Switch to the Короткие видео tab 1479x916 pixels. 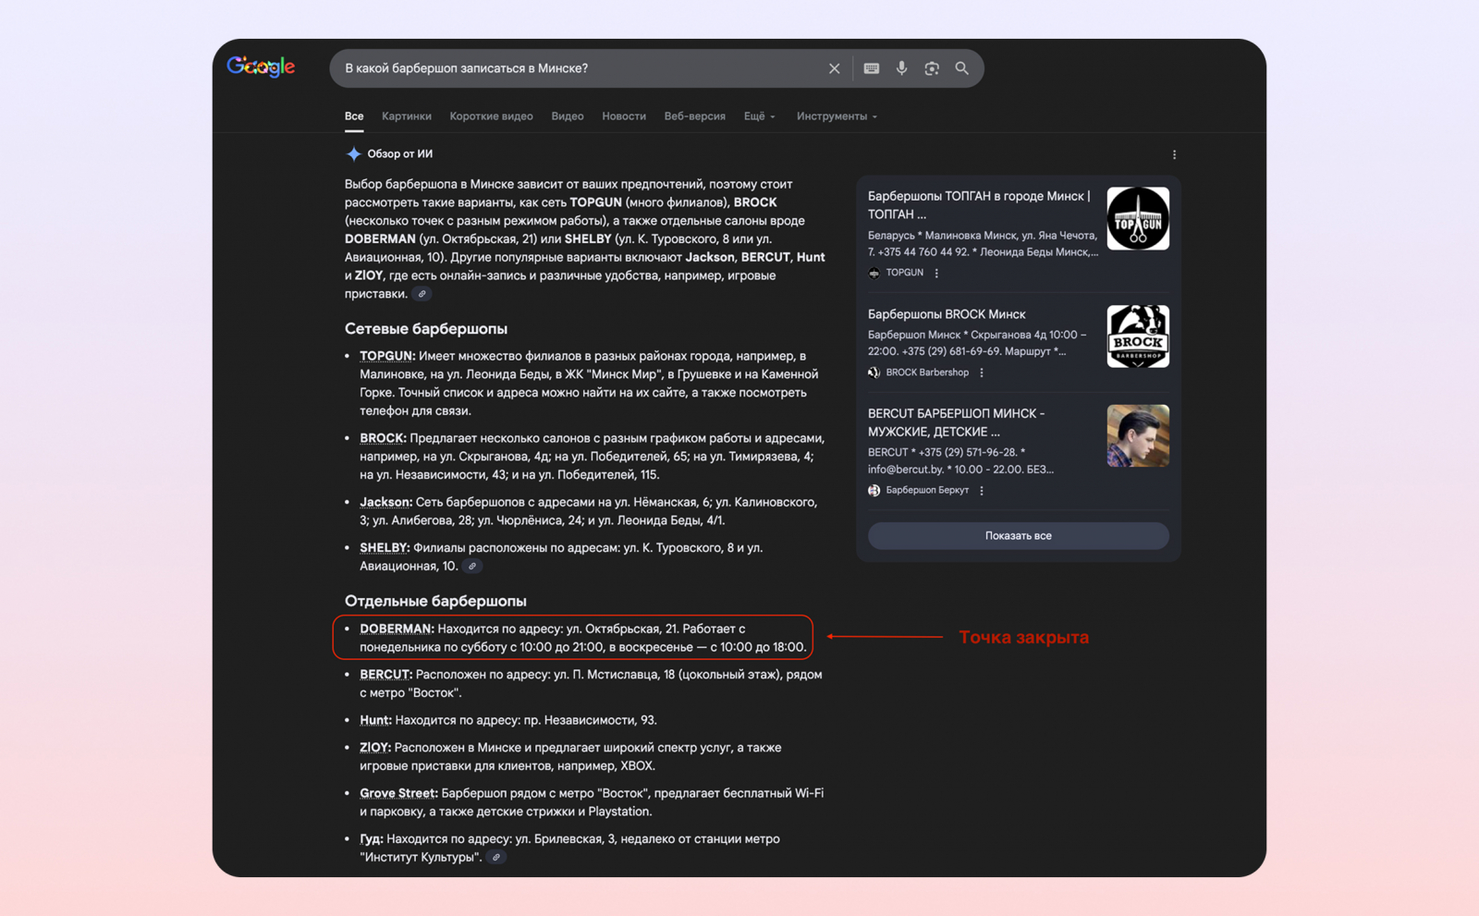coord(491,116)
